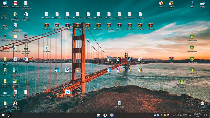Open the MAXIM.zip archive
210x118 pixels.
pyautogui.click(x=47, y=26)
